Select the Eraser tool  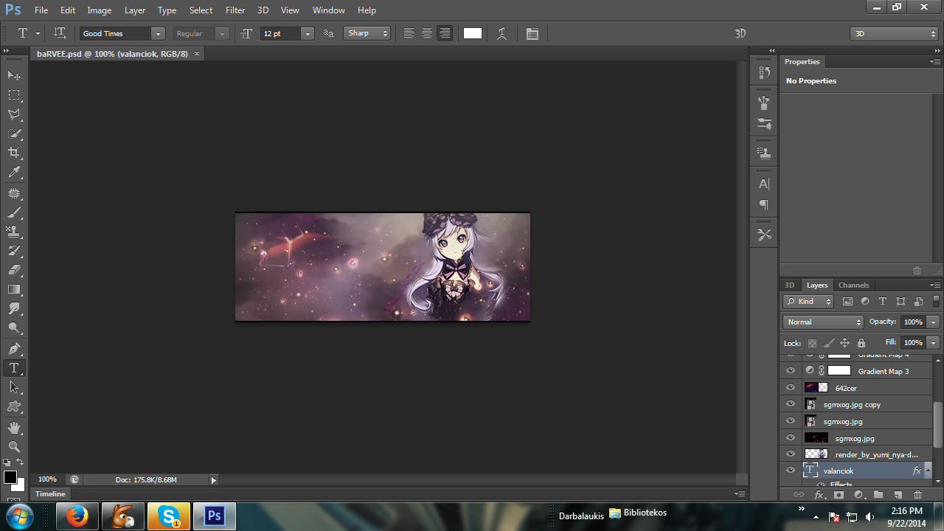14,270
